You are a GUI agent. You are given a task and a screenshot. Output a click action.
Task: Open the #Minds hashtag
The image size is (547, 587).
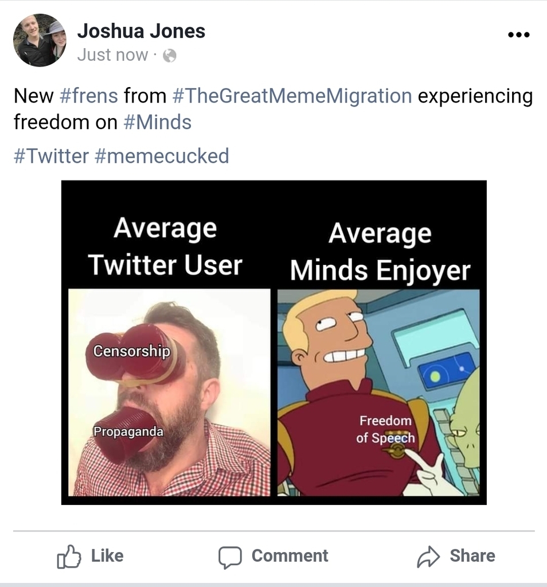coord(157,123)
